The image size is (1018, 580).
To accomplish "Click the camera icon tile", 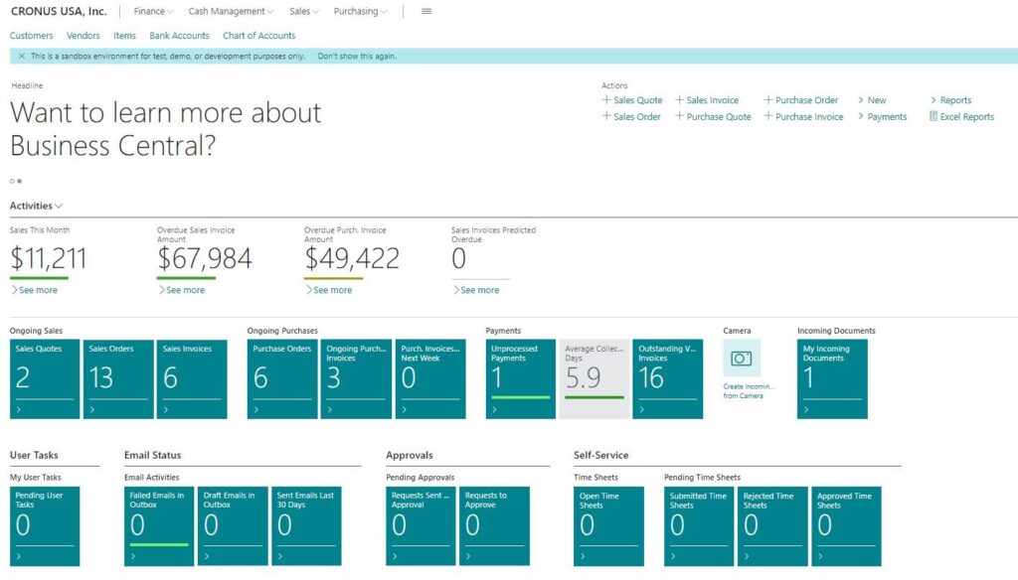I will (x=742, y=359).
